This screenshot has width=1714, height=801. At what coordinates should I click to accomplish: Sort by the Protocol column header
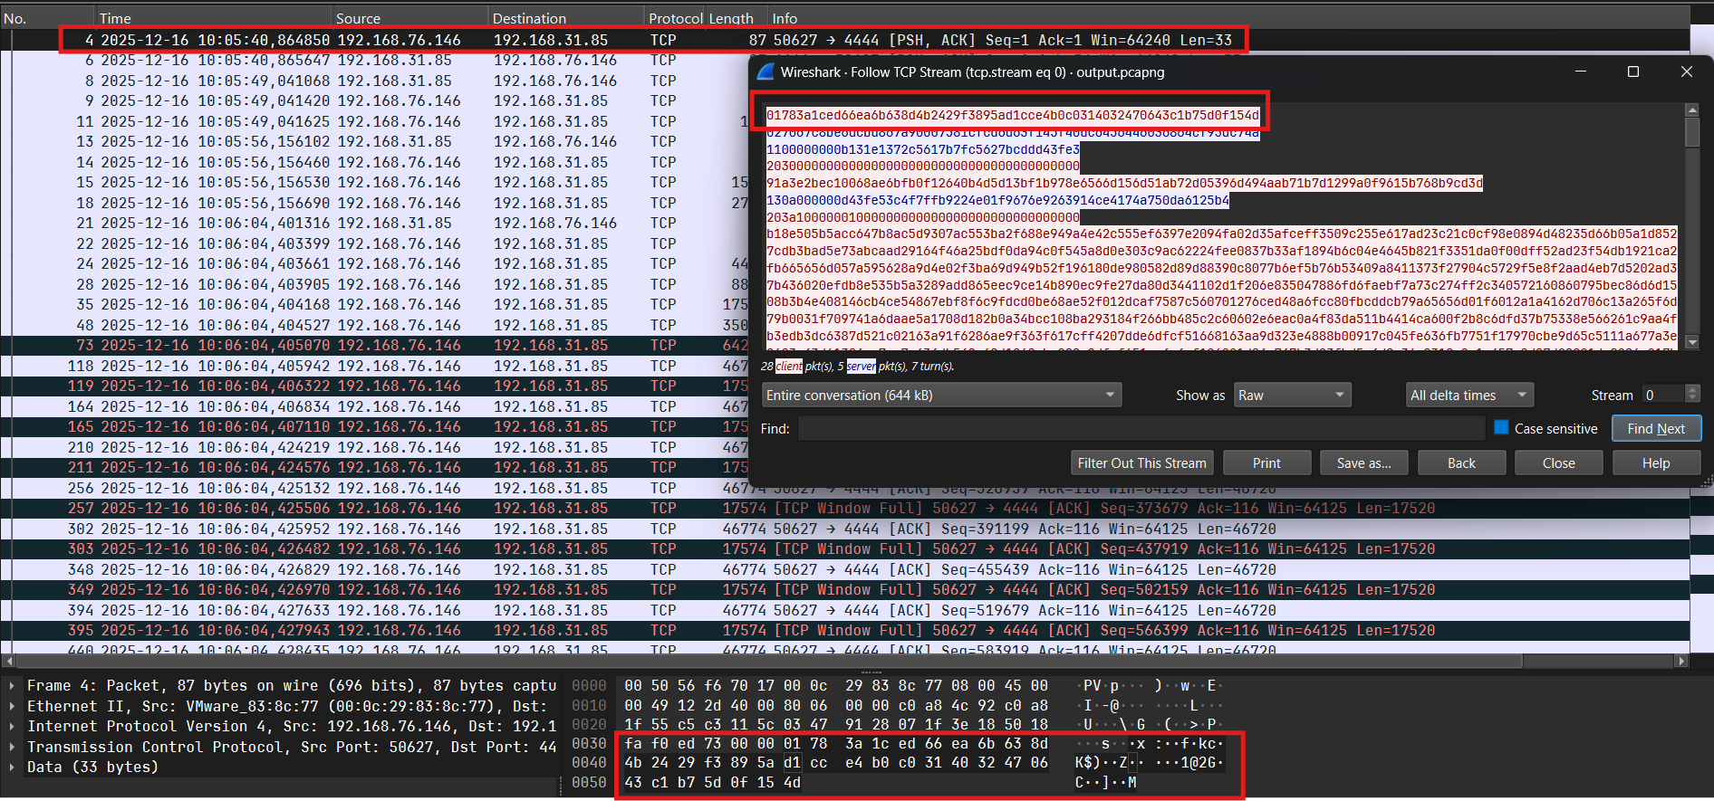(675, 18)
